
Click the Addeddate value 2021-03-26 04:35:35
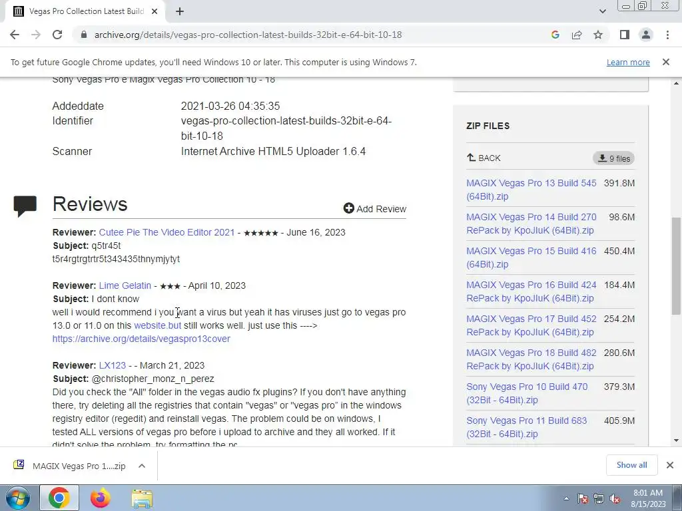pyautogui.click(x=230, y=106)
